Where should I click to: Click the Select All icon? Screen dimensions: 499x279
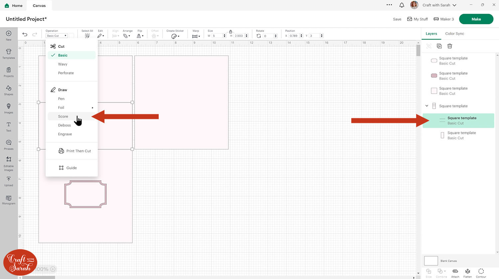(x=87, y=36)
